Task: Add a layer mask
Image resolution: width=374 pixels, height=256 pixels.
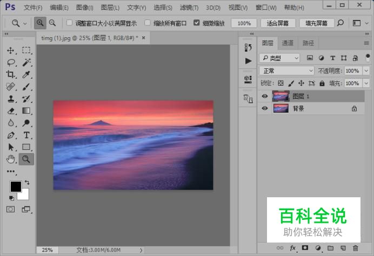Action: pos(305,248)
